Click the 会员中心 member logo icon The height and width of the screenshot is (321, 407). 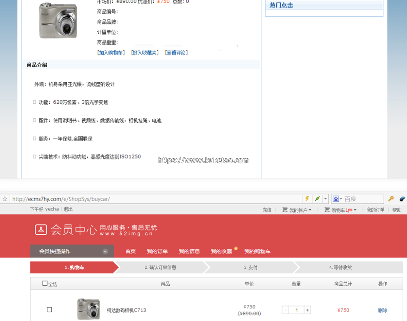pos(41,230)
